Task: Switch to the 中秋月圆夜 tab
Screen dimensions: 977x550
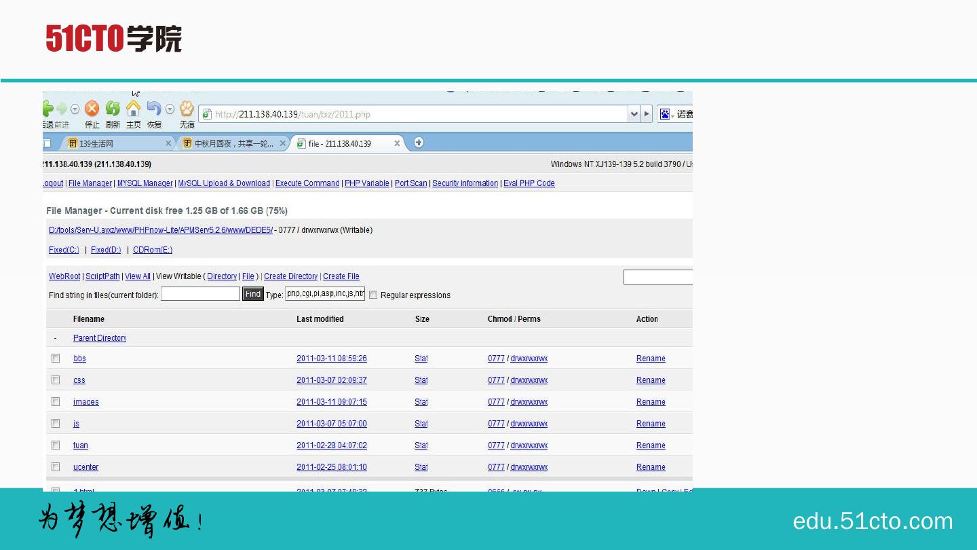Action: 234,144
